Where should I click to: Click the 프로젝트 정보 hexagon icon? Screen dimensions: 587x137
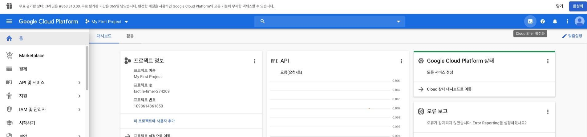(x=128, y=61)
